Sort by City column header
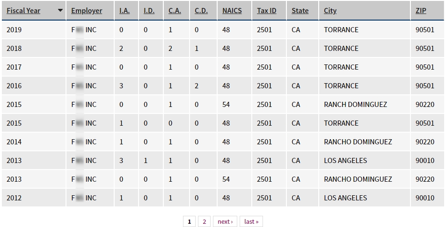446x227 pixels. (x=330, y=10)
